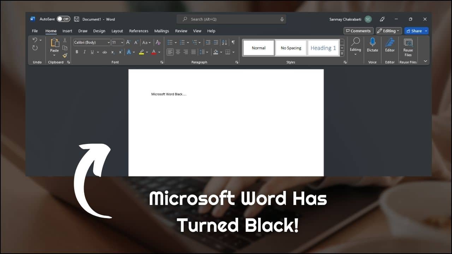Increase the paragraph indent
Image resolution: width=452 pixels, height=254 pixels.
216,42
